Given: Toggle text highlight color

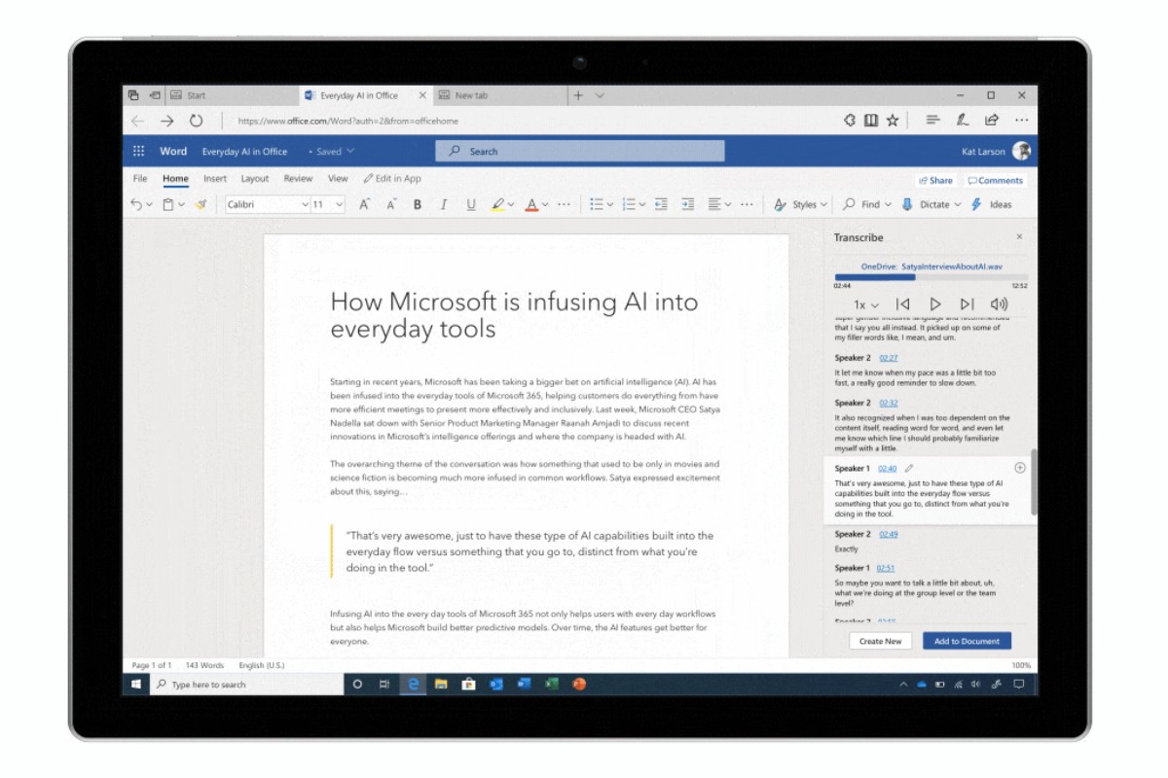Looking at the screenshot, I should (x=498, y=204).
